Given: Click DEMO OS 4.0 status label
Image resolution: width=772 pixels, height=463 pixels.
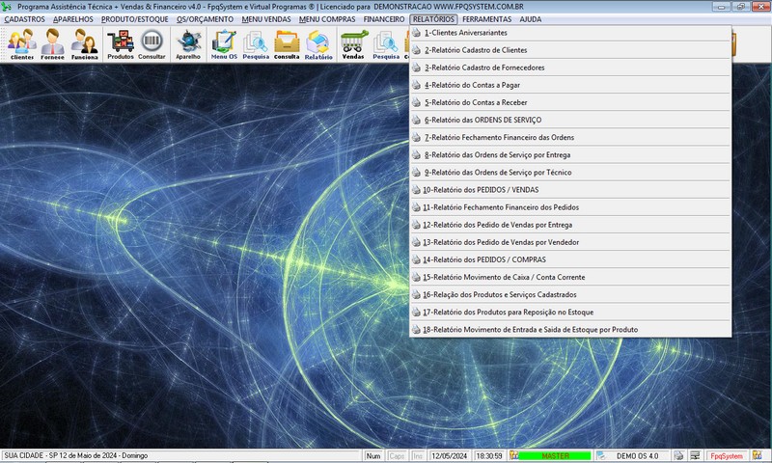Looking at the screenshot, I should 637,456.
